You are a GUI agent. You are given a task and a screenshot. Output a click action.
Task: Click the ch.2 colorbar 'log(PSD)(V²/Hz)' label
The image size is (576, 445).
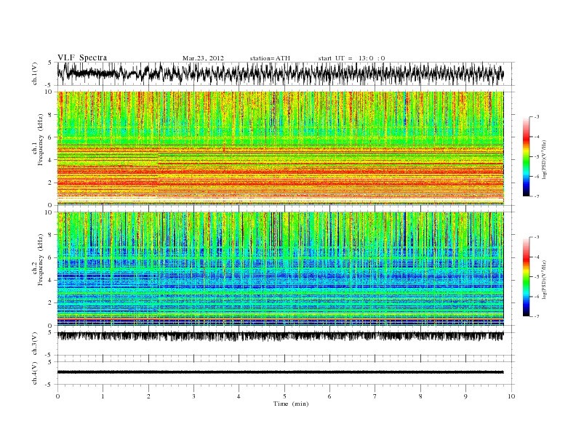pyautogui.click(x=545, y=279)
